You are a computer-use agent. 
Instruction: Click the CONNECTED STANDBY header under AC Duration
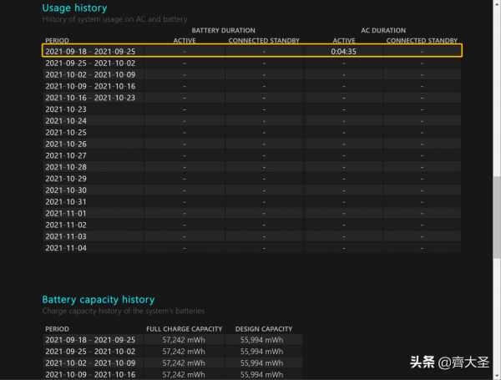tap(422, 40)
